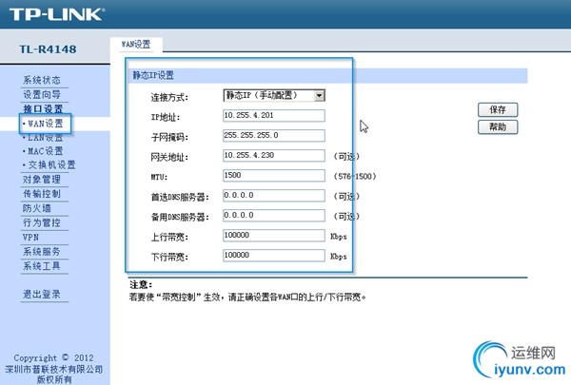Click the 帮助 help button
Image resolution: width=571 pixels, height=385 pixels.
point(498,127)
